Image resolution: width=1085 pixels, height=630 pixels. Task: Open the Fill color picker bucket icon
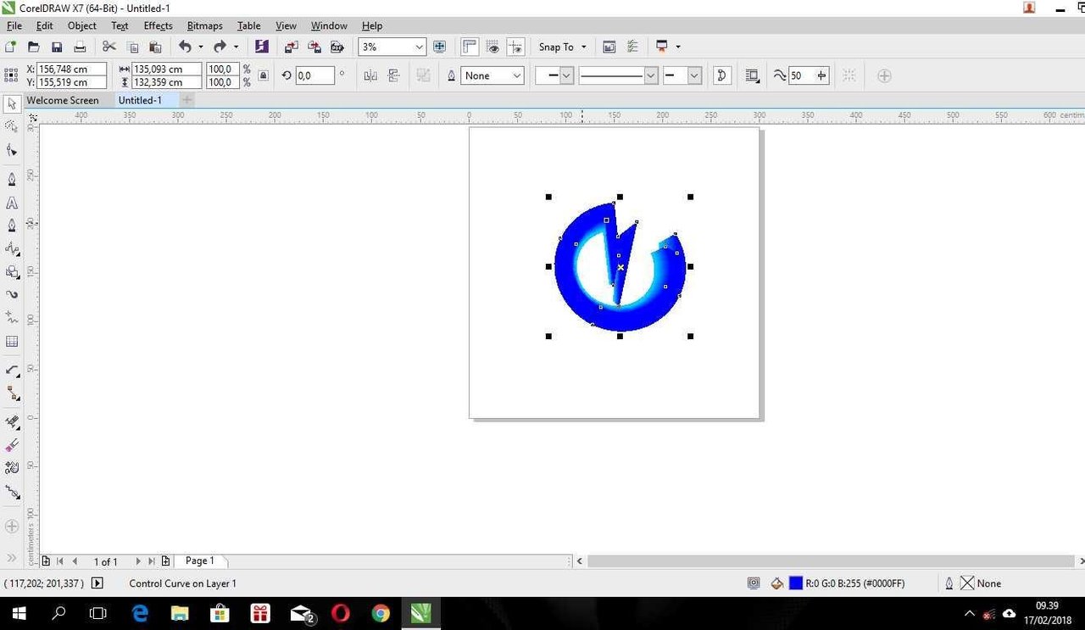776,583
